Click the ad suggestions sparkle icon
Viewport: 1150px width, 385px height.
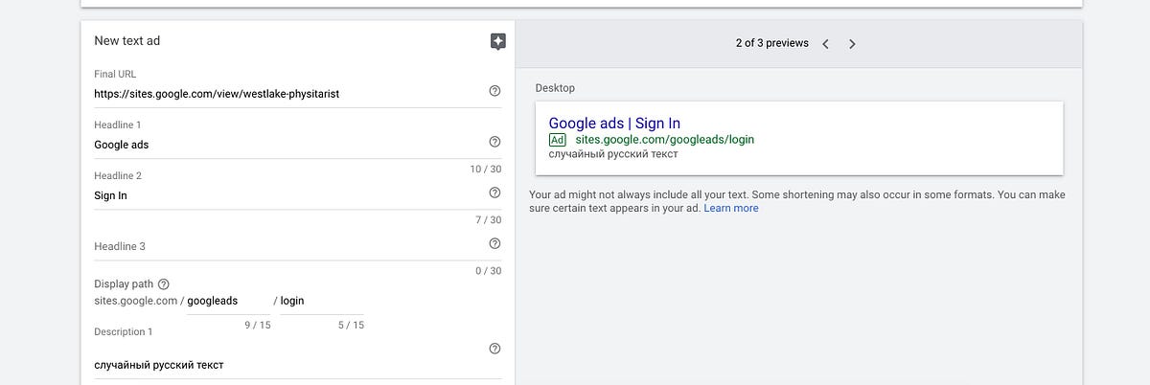coord(497,41)
